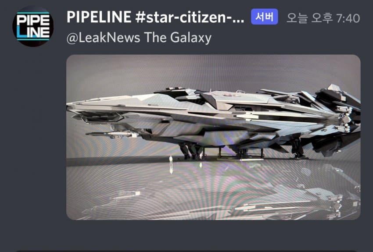The image size is (373, 252).
Task: Click the tiny white human figure
Action: coord(171,160)
